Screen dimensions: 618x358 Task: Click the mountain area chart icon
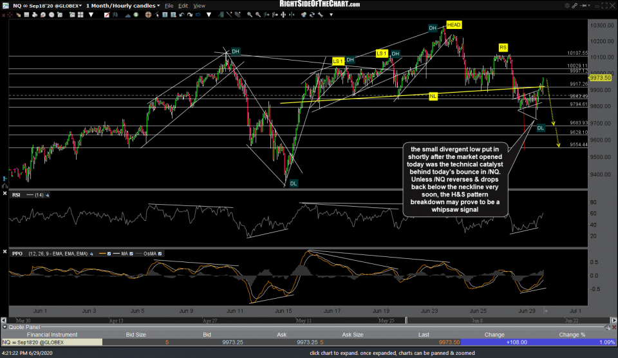coord(127,15)
